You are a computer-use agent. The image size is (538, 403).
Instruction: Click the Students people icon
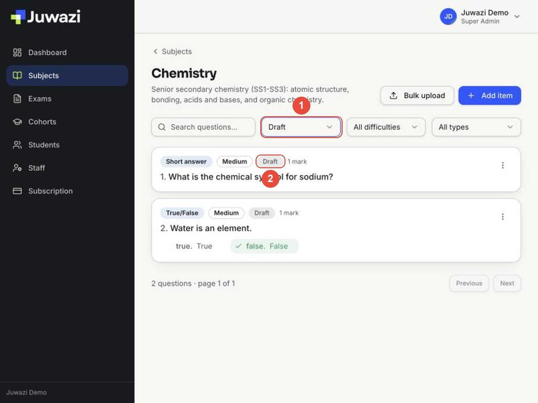coord(17,145)
